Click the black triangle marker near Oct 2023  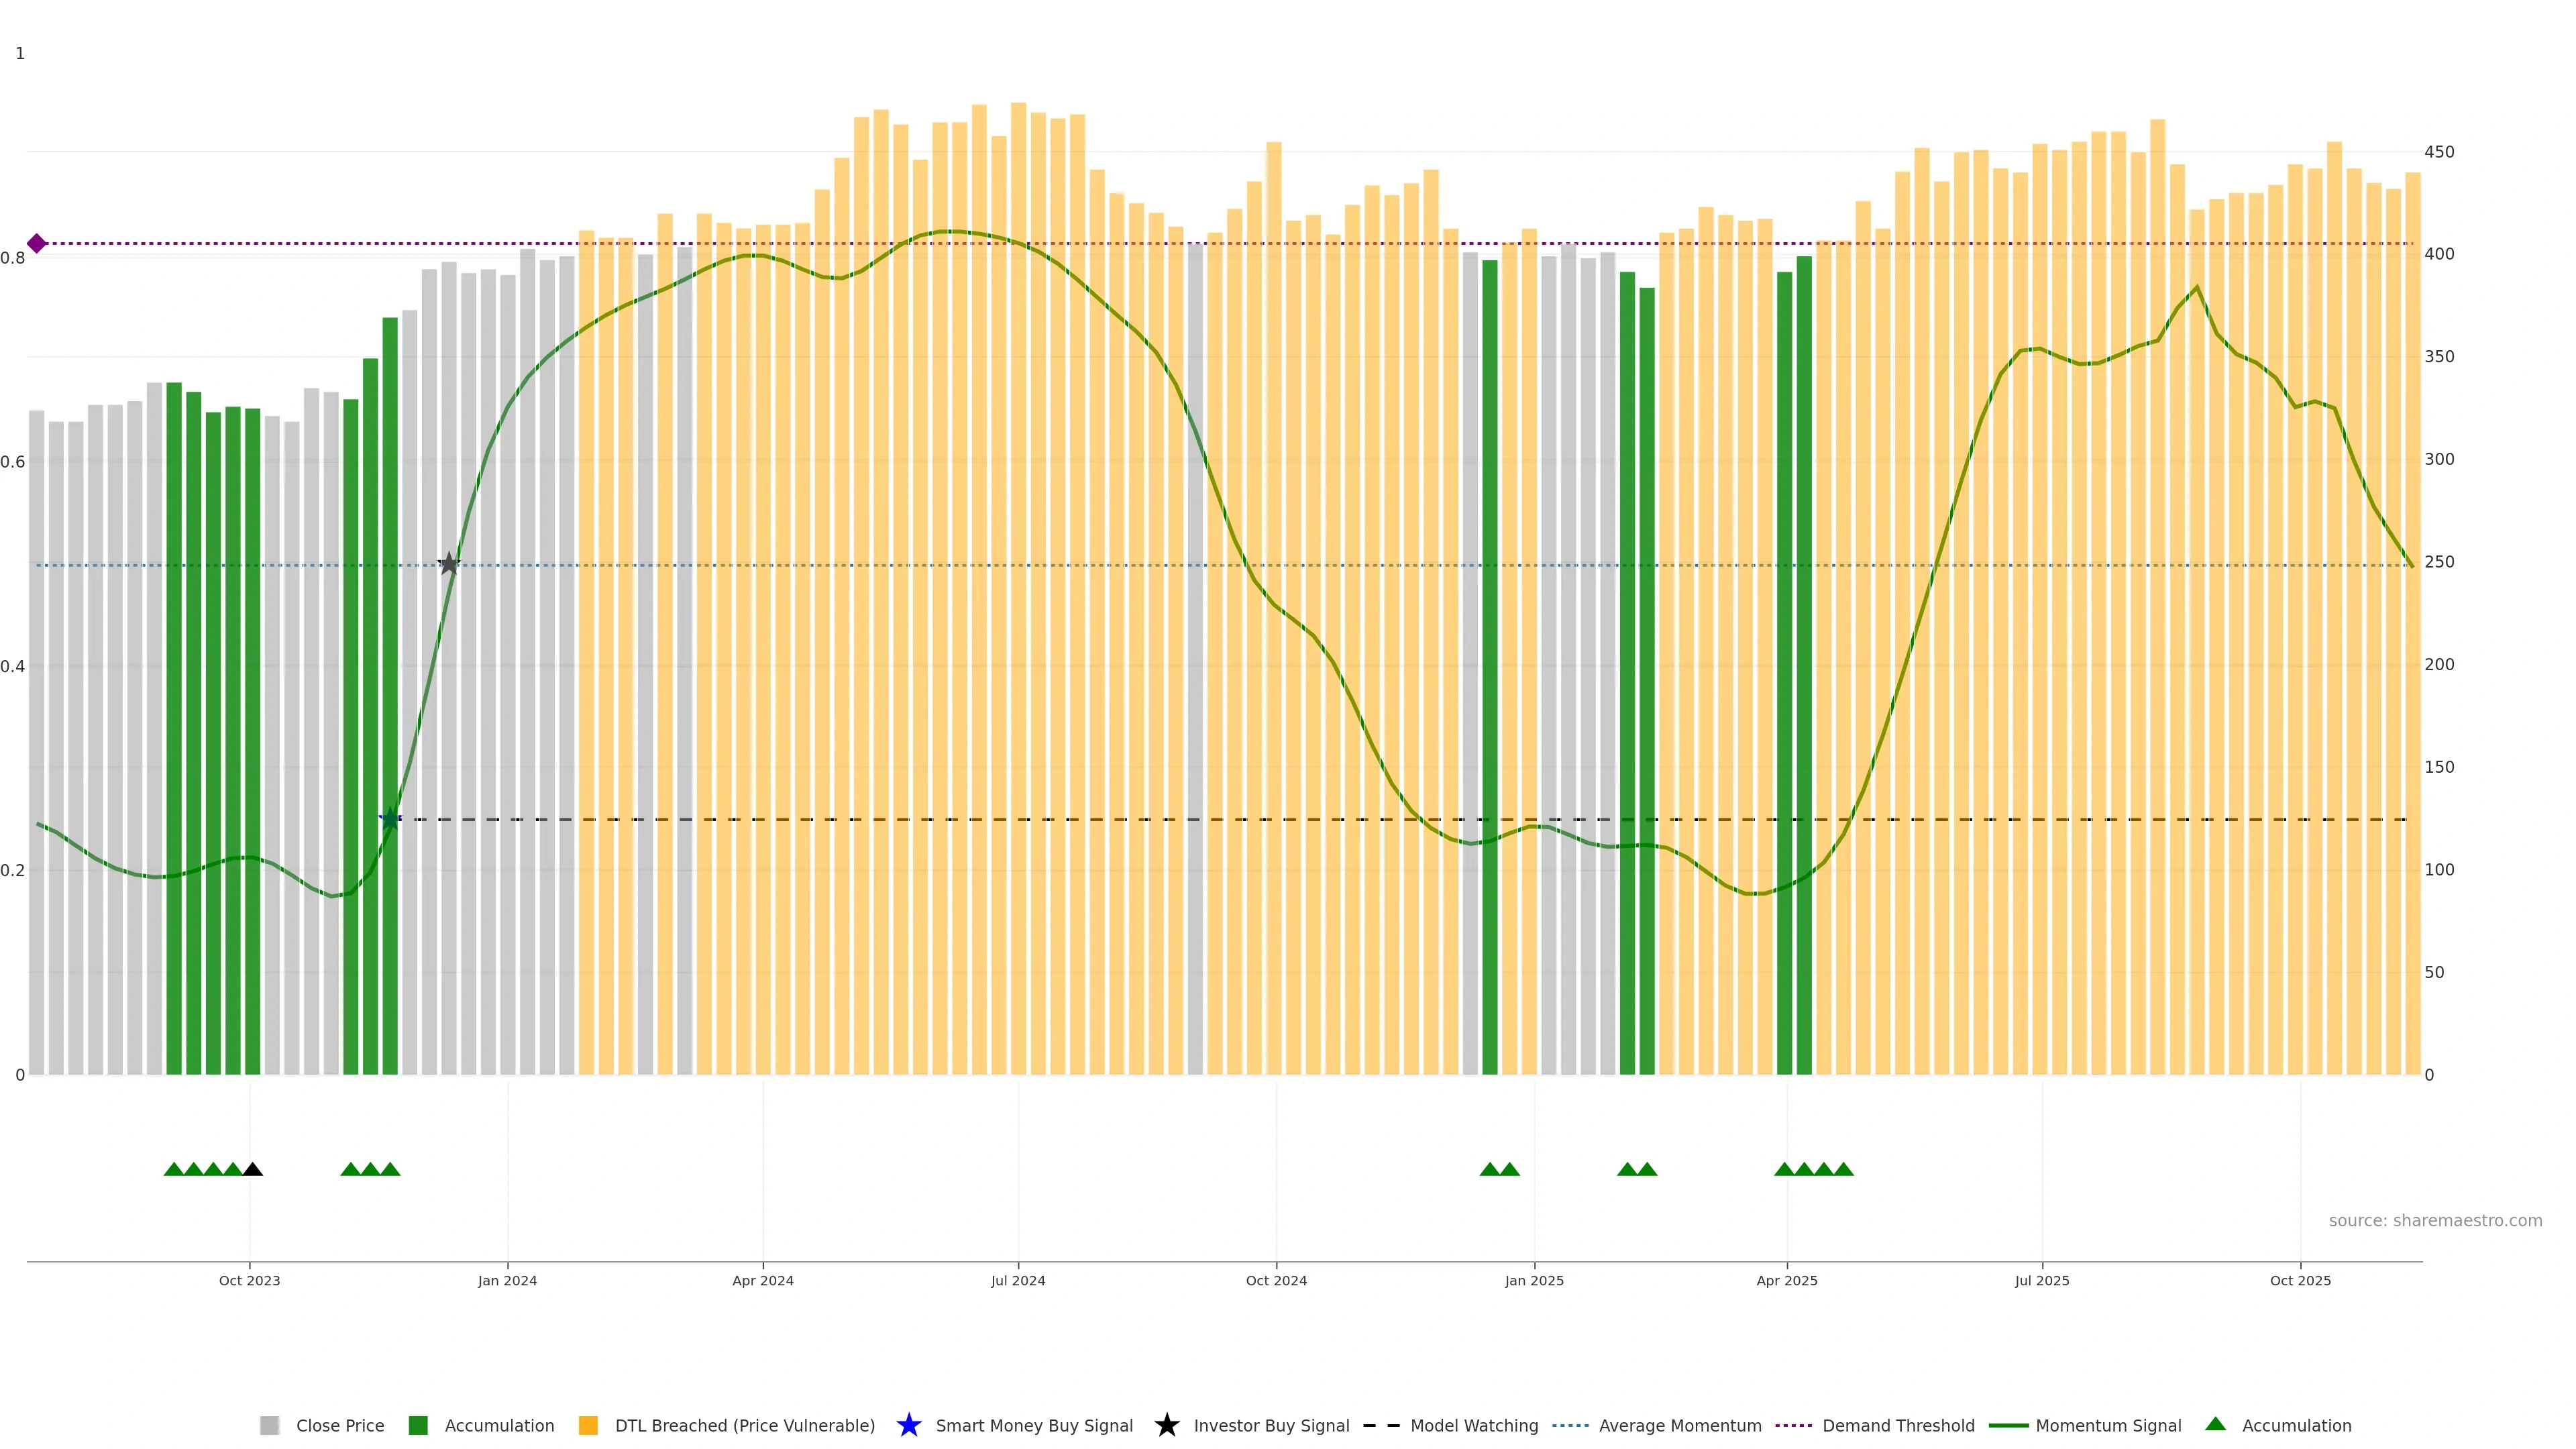[253, 1169]
